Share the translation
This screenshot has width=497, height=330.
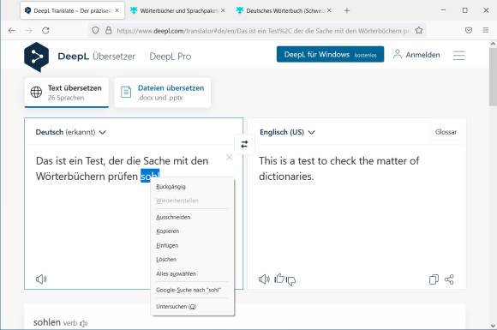click(x=449, y=279)
